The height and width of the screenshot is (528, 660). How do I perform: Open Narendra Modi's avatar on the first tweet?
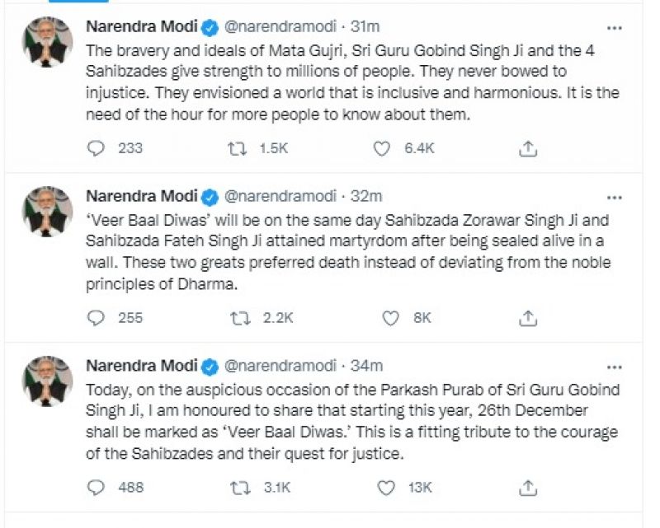[47, 41]
